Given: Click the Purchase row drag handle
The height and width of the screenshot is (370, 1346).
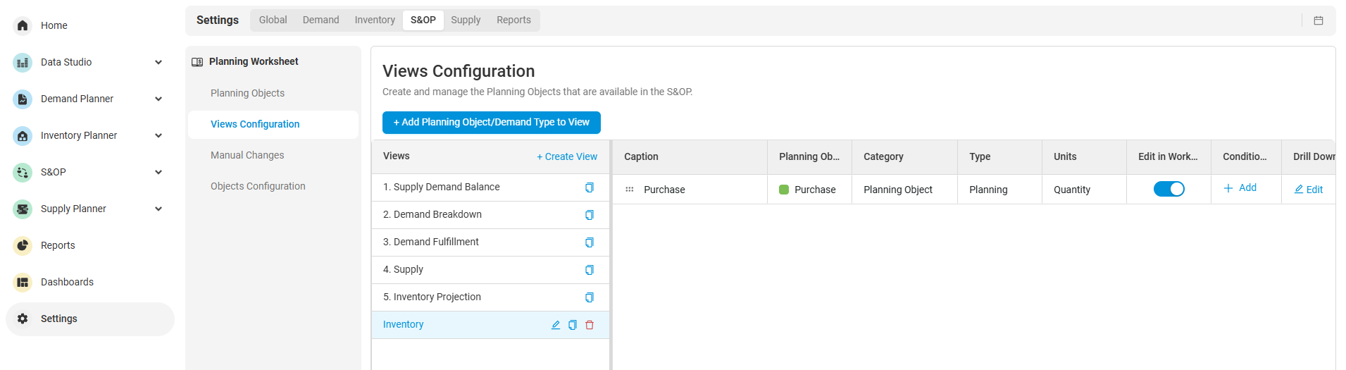Looking at the screenshot, I should coord(630,190).
